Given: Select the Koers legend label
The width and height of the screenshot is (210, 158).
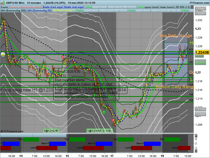Looking at the screenshot, I should tap(4, 7).
